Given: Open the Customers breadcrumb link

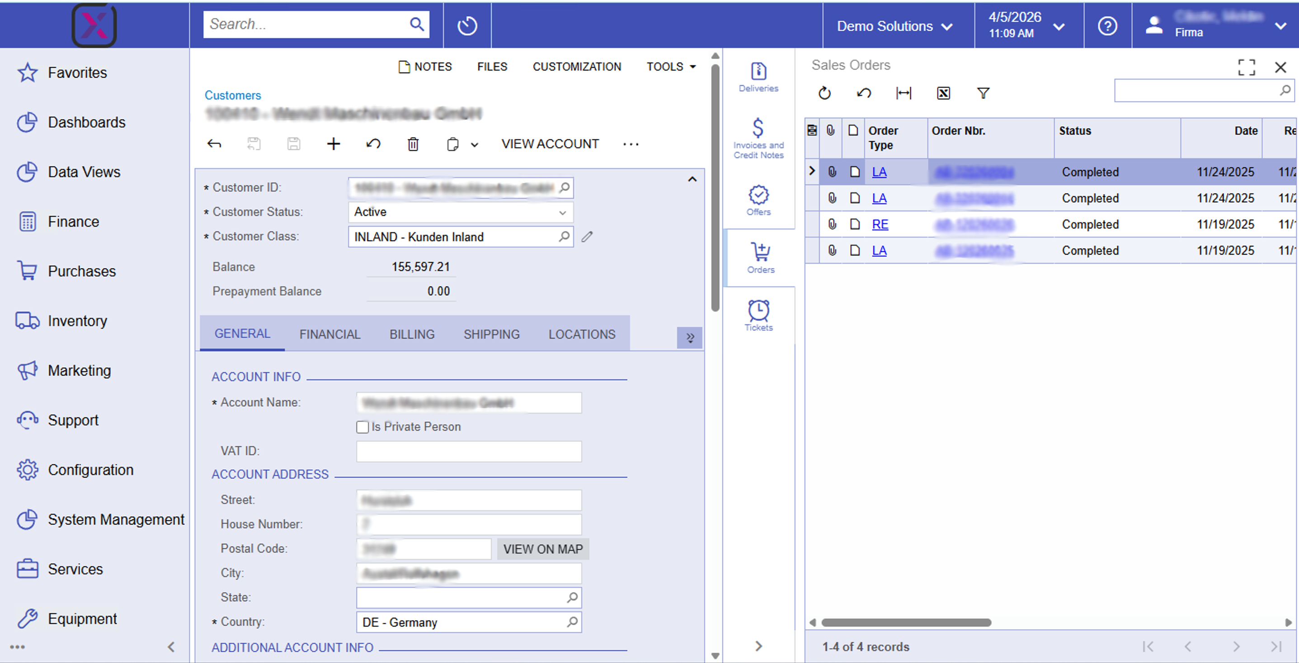Looking at the screenshot, I should coord(232,95).
